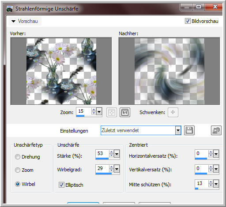Click the Horizontalversatz slider bar
The height and width of the screenshot is (207, 226).
[x=201, y=159]
